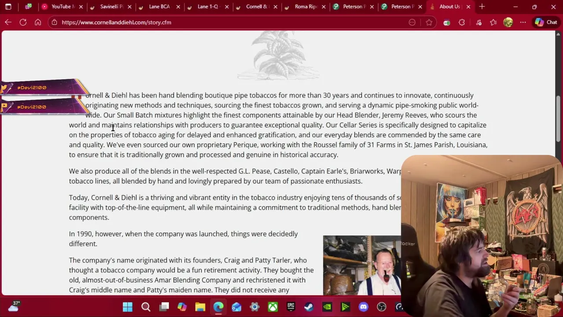The image size is (563, 317).
Task: Click the page's vertical scrollbar thumb
Action: (559, 118)
